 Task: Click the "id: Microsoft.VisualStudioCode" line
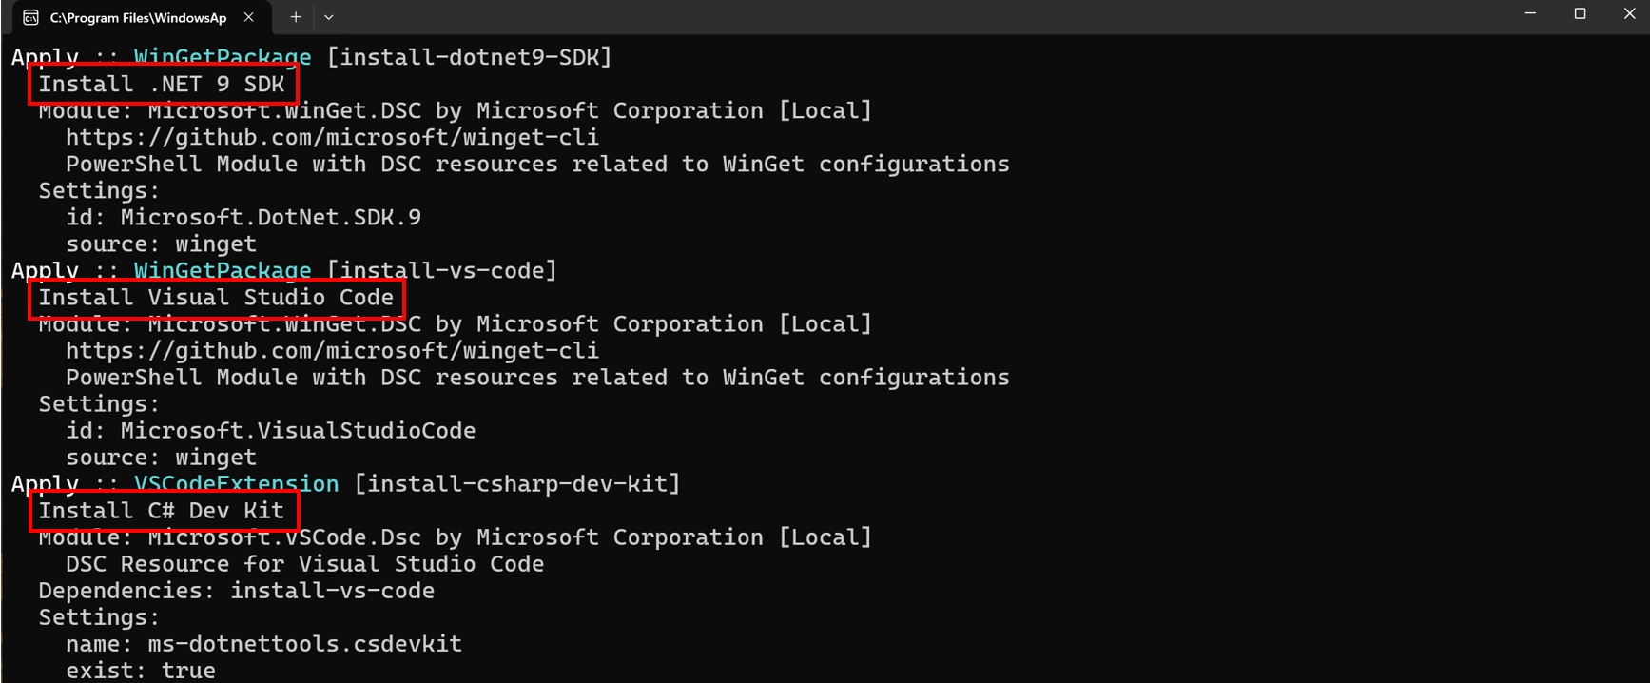click(x=270, y=431)
